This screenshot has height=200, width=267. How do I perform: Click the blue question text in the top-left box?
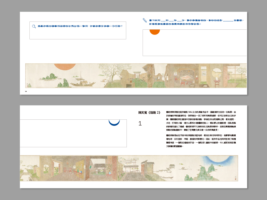tap(80, 26)
